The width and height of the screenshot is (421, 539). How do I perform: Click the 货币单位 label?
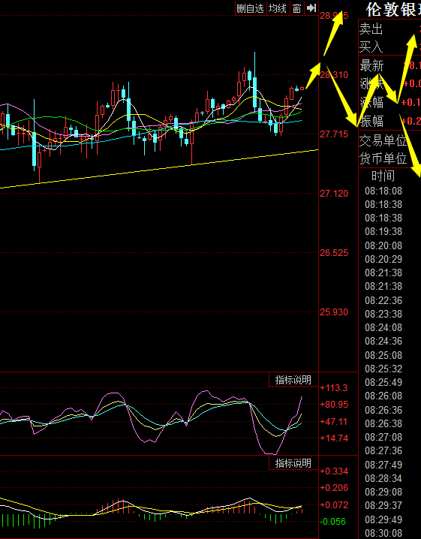click(x=383, y=158)
